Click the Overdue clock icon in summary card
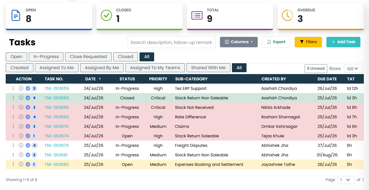 tap(287, 15)
